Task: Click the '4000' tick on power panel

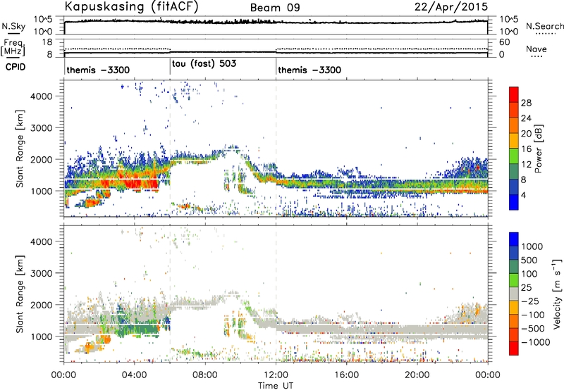Action: click(42, 96)
